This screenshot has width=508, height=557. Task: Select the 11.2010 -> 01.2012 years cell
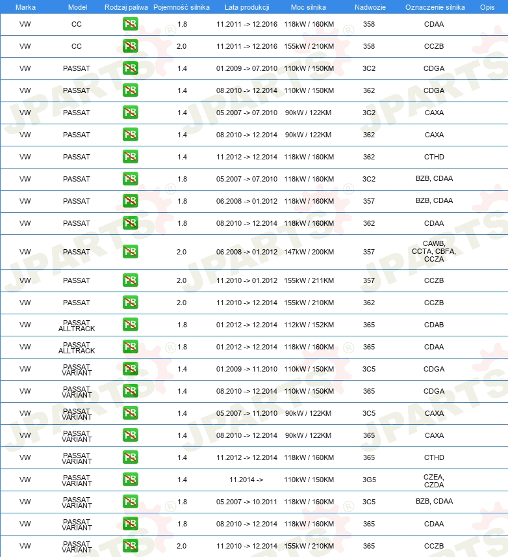tap(247, 280)
